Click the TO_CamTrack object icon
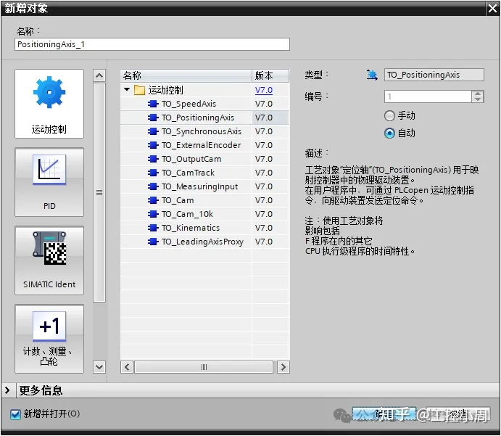The height and width of the screenshot is (436, 501). click(x=153, y=173)
